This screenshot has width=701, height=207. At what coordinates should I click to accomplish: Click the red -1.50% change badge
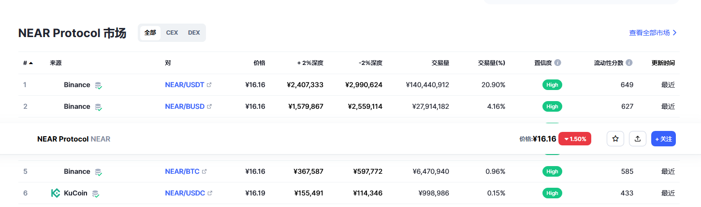tap(575, 139)
